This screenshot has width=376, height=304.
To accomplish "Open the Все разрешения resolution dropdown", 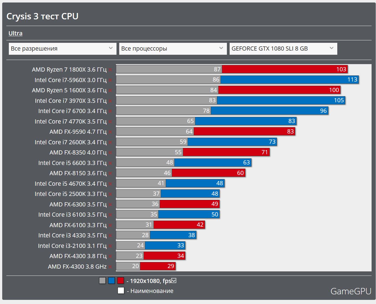I will [x=63, y=49].
